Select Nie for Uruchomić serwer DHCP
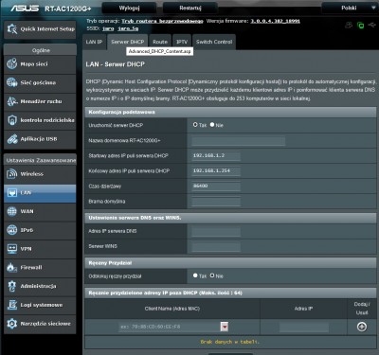379x355 pixels. [212, 125]
